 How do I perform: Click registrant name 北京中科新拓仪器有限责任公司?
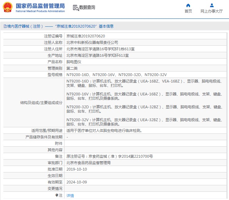[x=92, y=43]
